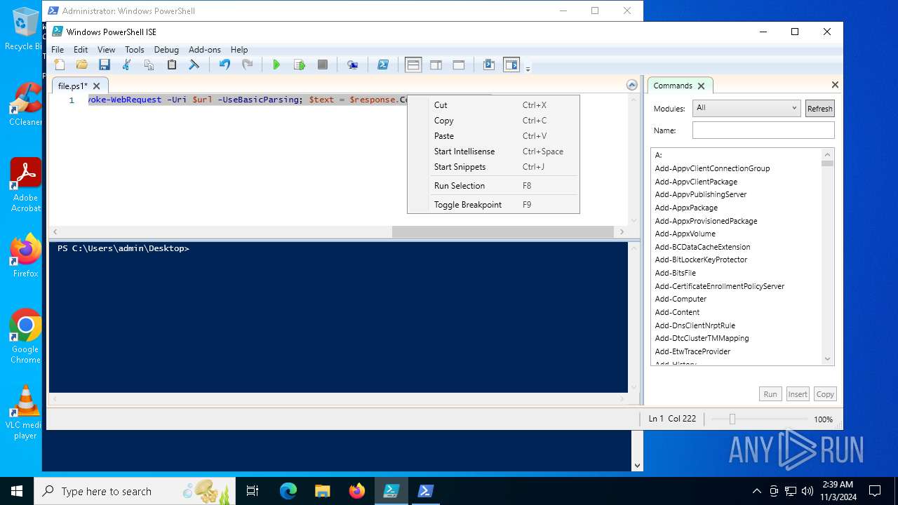Click the Paste clipboard icon in the toolbar
This screenshot has width=898, height=505.
[171, 65]
